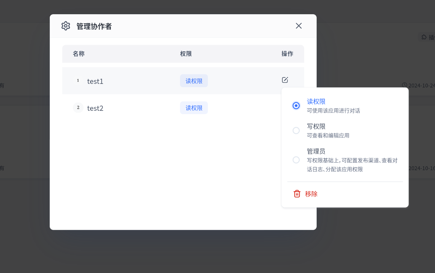Select the collaborator name test1
The image size is (435, 273).
(95, 81)
